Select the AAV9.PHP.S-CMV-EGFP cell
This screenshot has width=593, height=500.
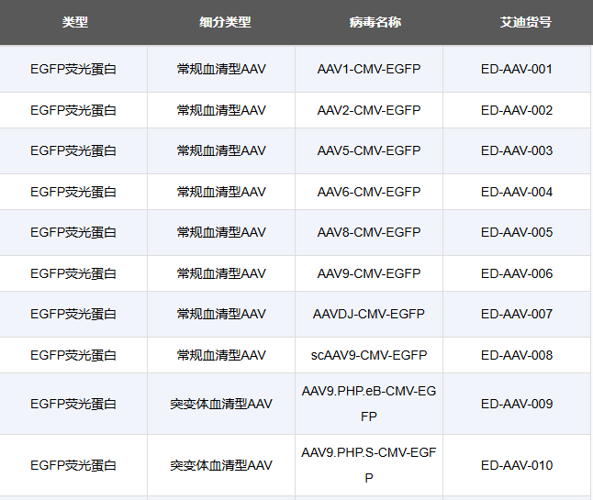[x=369, y=465]
